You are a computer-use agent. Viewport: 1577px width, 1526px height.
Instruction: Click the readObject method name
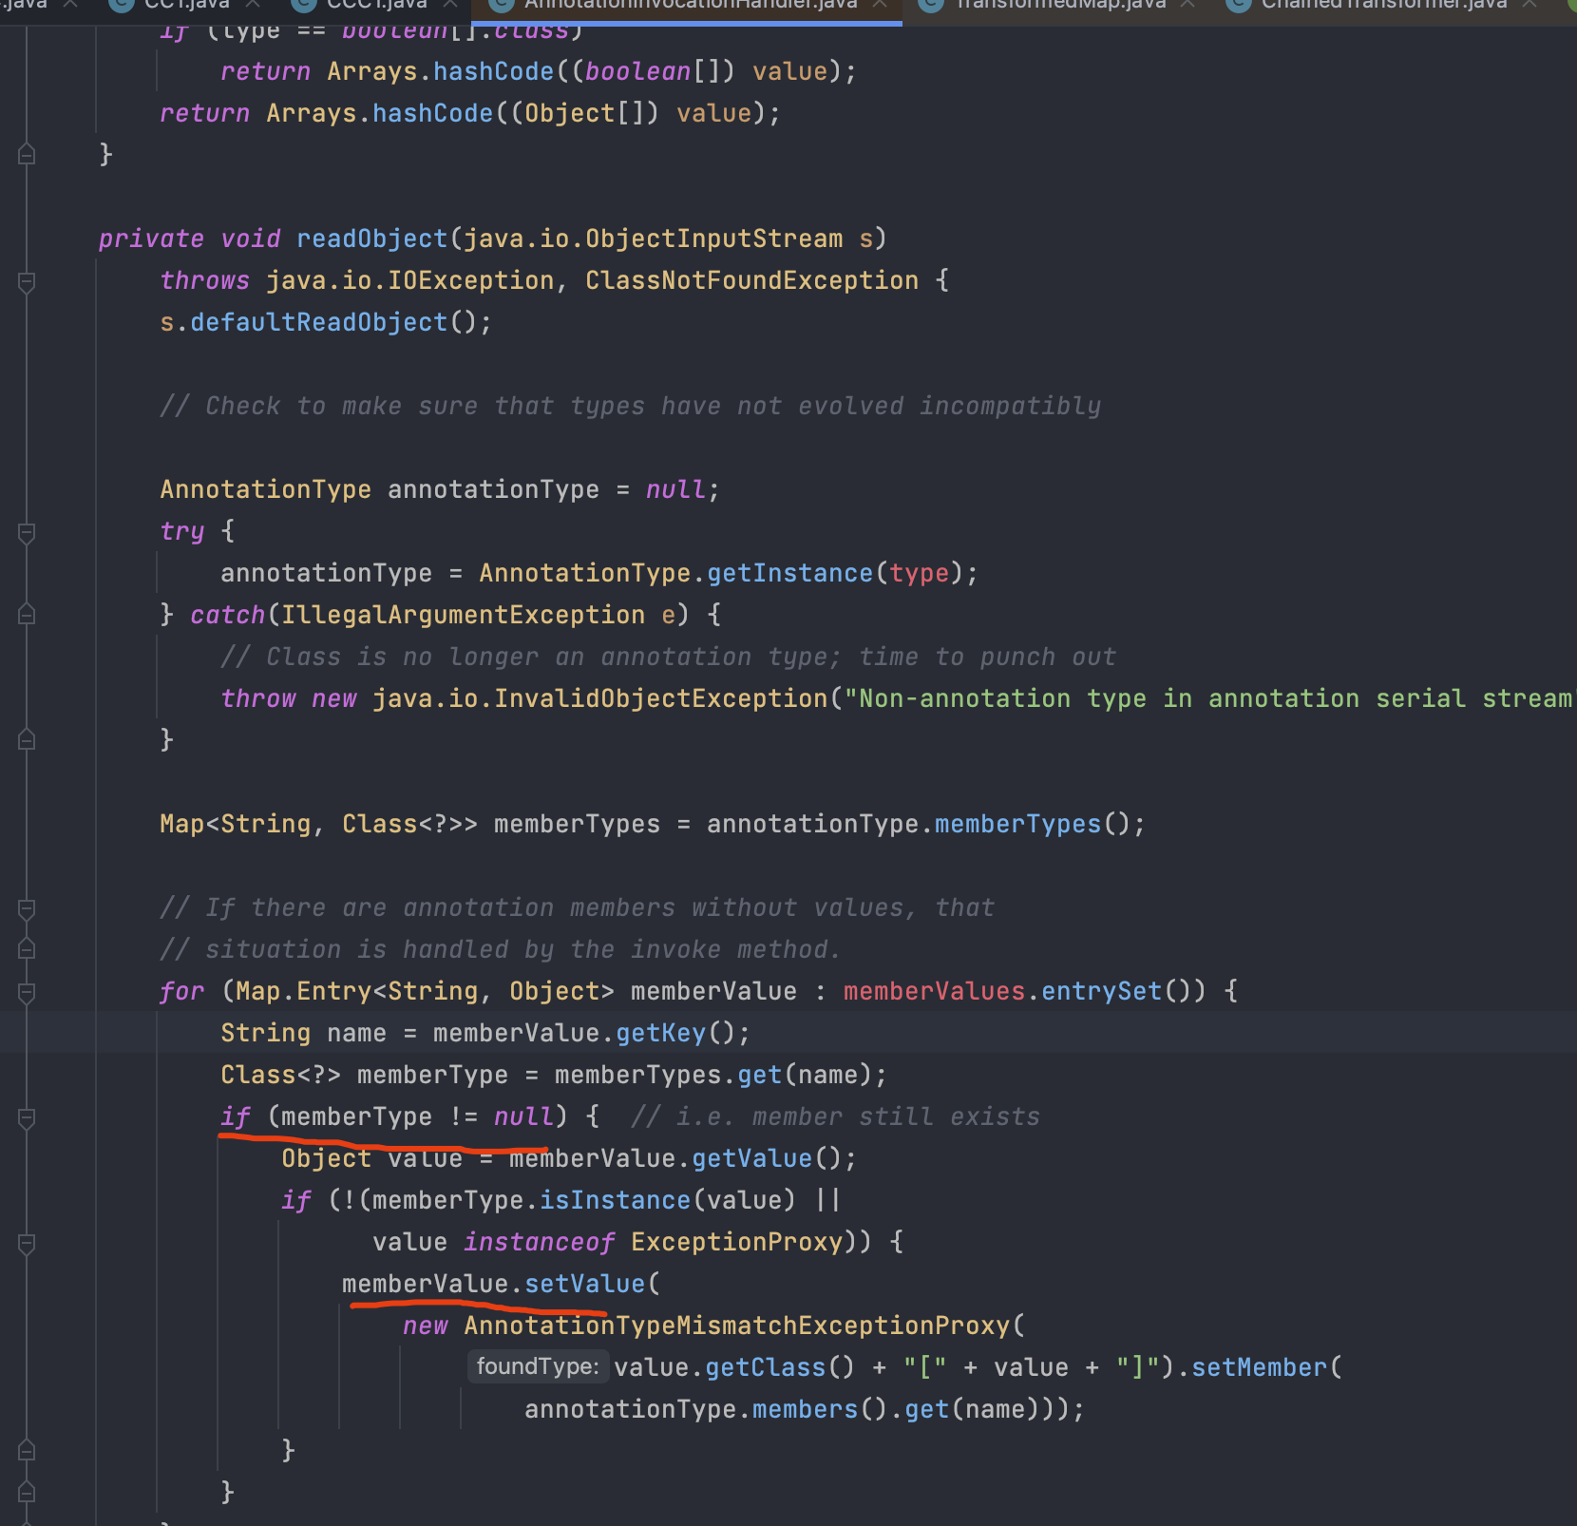pyautogui.click(x=371, y=238)
